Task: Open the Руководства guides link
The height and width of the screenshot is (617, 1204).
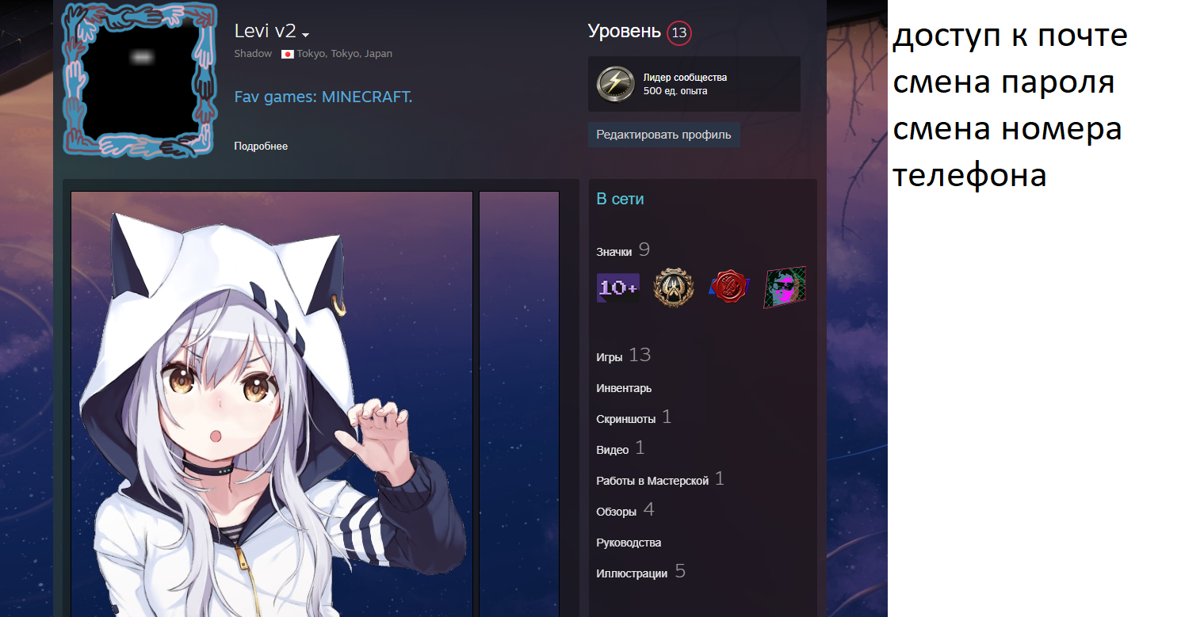Action: pos(629,543)
